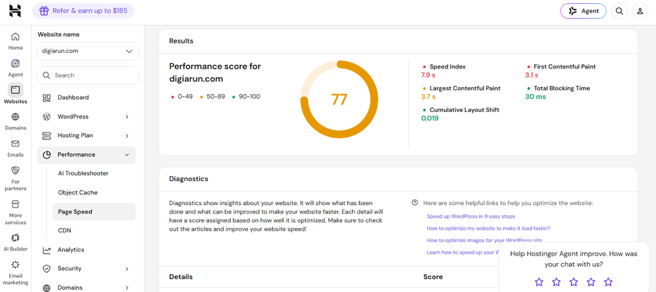Click the Hosting Plan server icon

(x=46, y=136)
